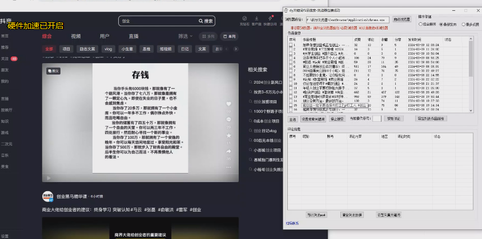
Task: Open the 用户 tab
Action: pos(105,36)
